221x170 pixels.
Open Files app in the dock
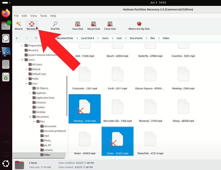point(6,25)
